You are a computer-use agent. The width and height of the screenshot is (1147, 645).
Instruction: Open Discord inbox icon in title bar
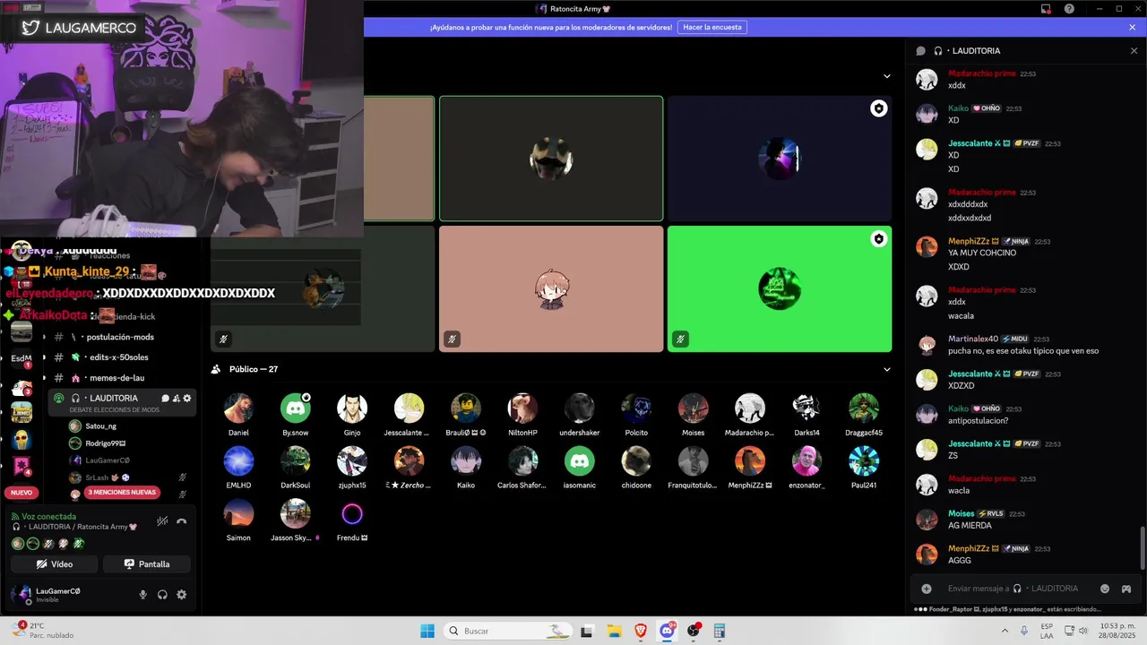pyautogui.click(x=1046, y=9)
